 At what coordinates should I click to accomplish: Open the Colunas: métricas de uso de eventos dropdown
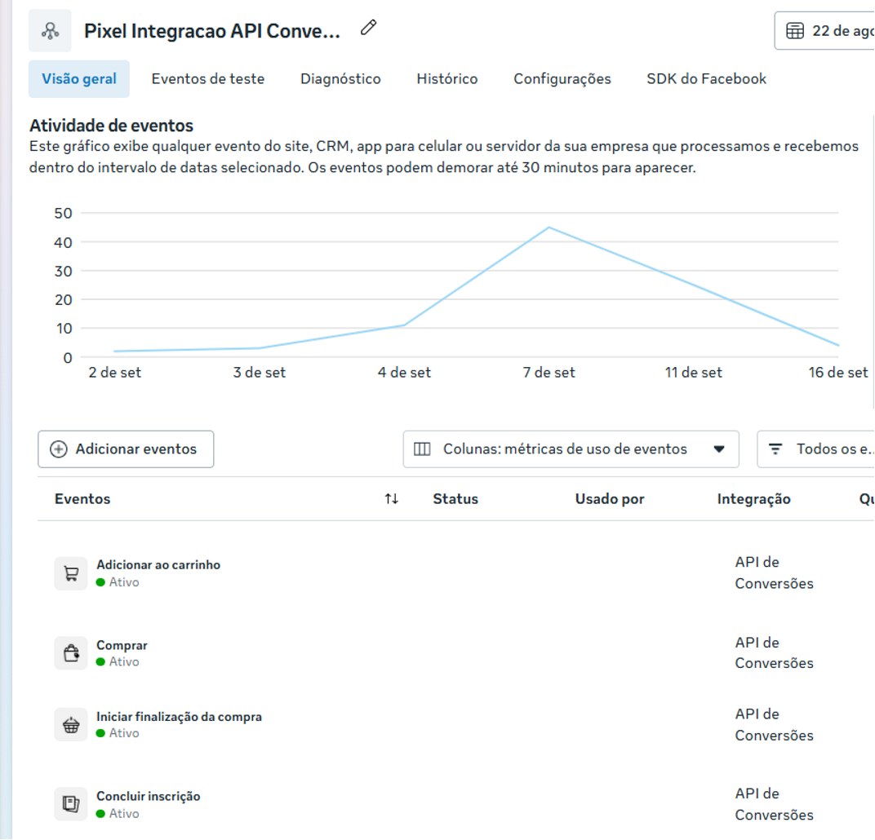(x=571, y=449)
